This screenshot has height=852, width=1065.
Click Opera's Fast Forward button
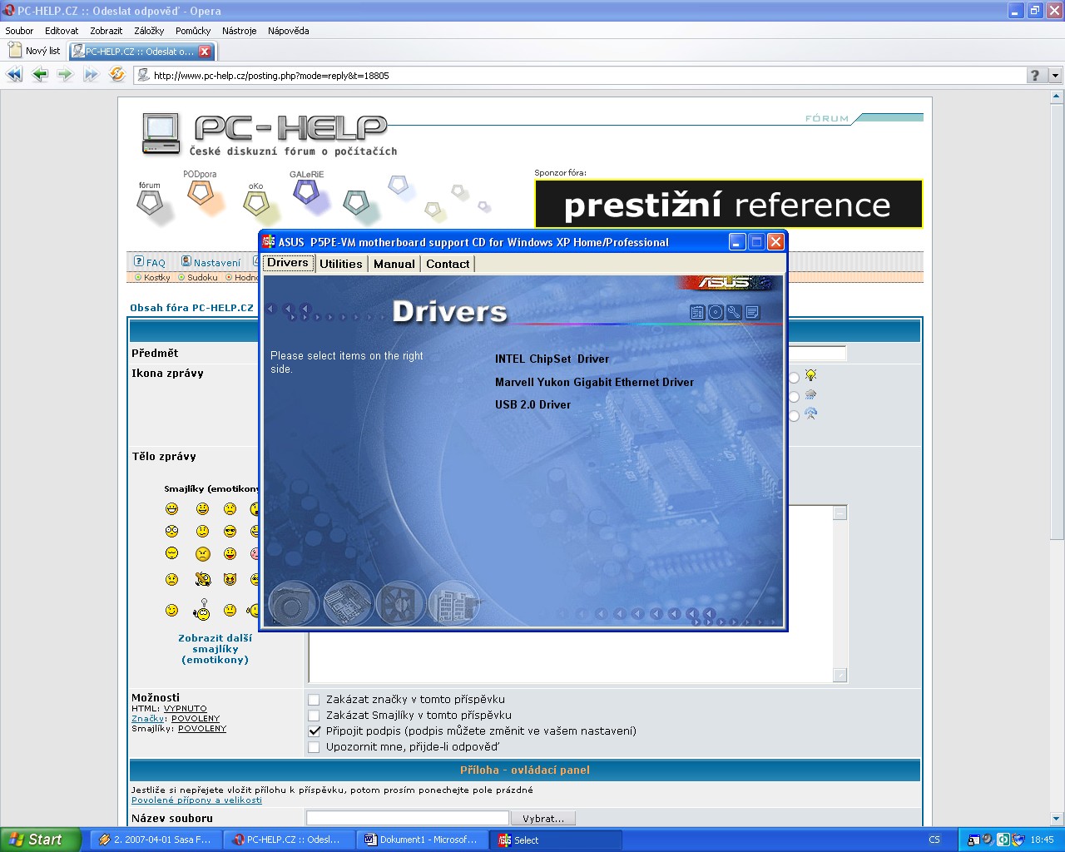point(92,75)
